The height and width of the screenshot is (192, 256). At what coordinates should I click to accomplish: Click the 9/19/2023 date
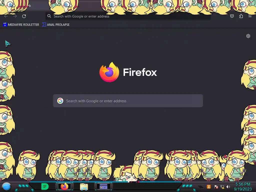[242, 189]
